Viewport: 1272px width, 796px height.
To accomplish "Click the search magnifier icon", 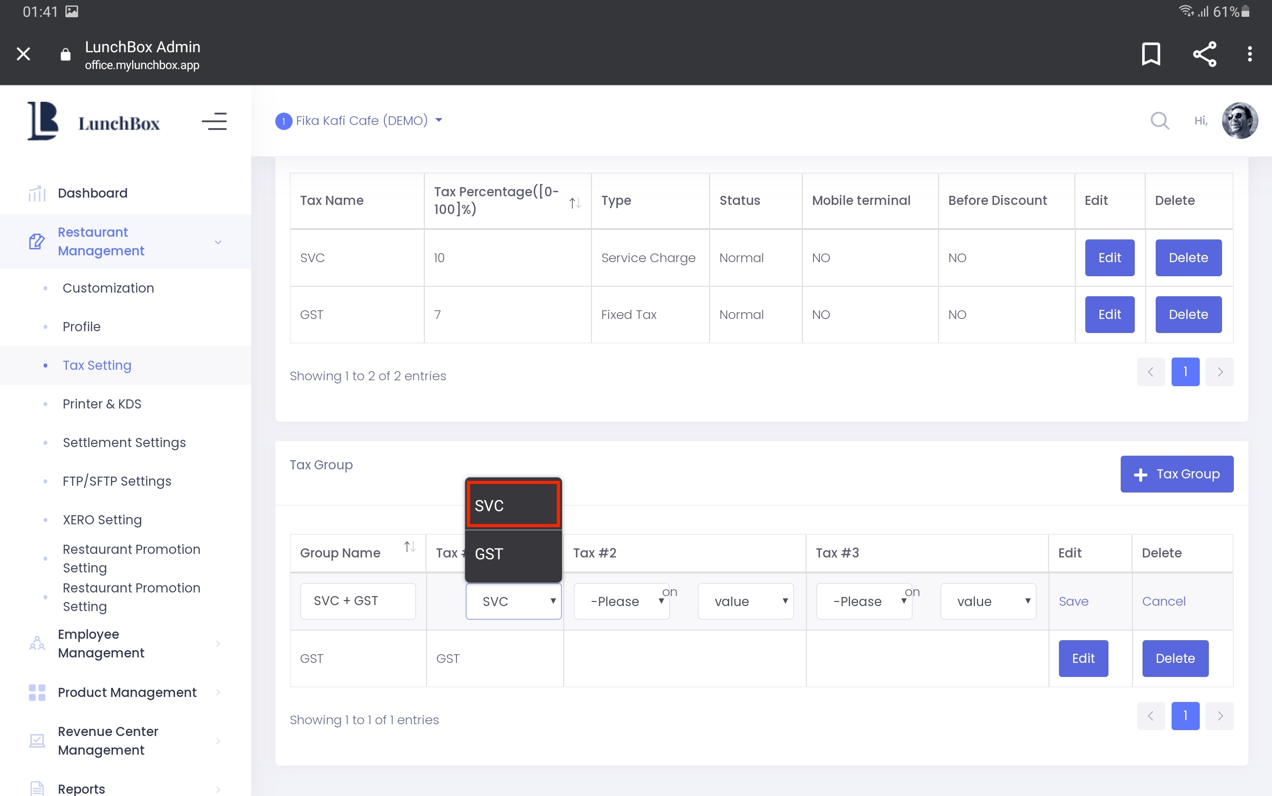I will [x=1159, y=120].
